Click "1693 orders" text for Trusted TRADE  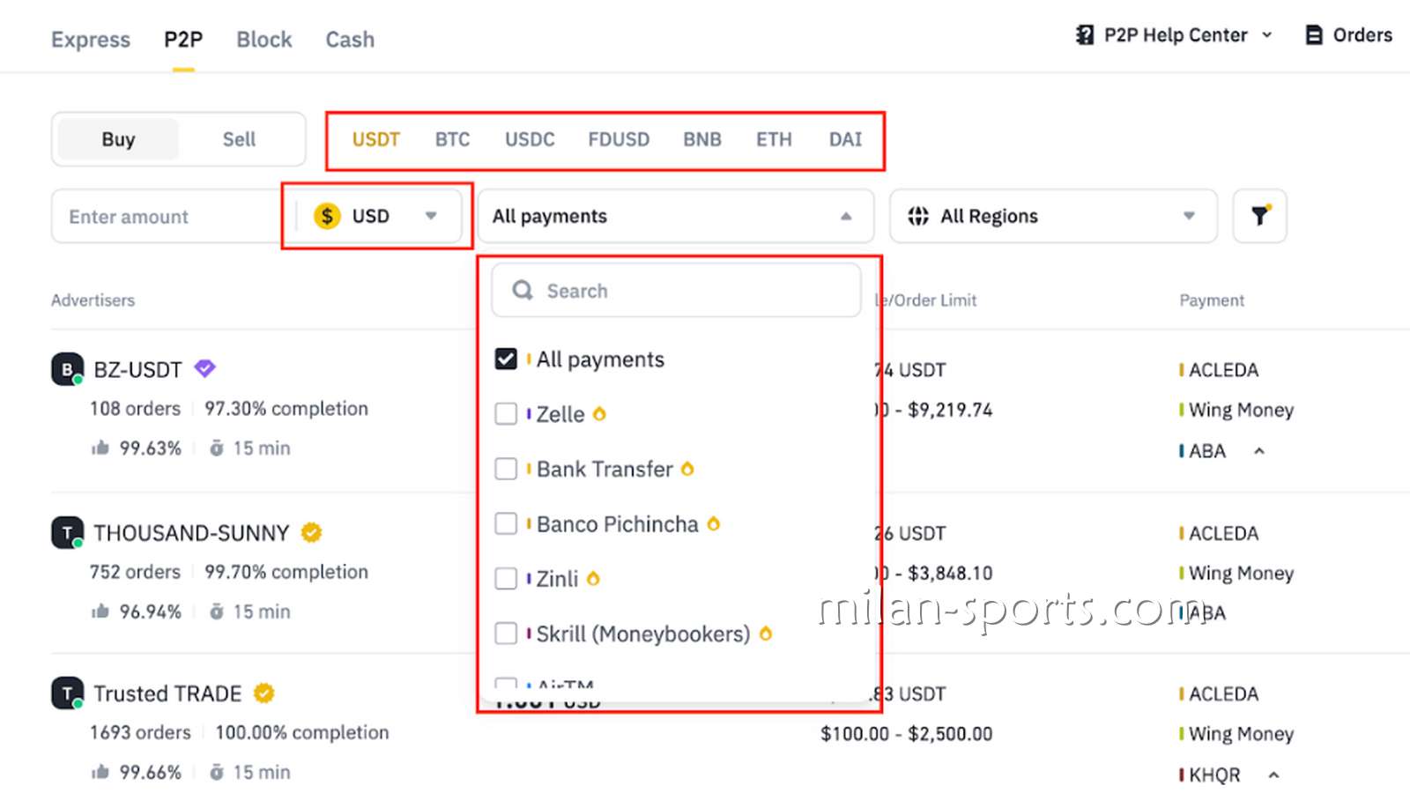coord(140,732)
